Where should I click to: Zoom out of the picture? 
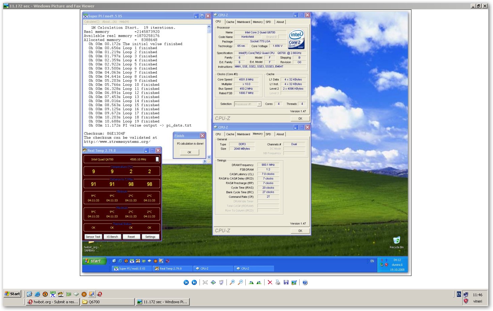point(240,282)
